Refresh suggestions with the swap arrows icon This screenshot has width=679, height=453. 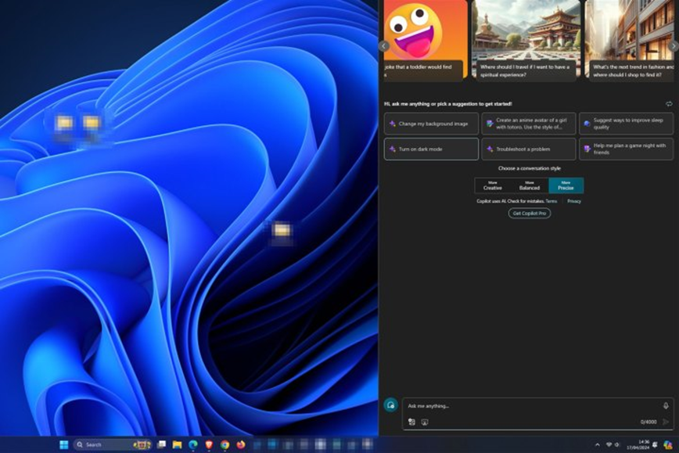tap(669, 103)
